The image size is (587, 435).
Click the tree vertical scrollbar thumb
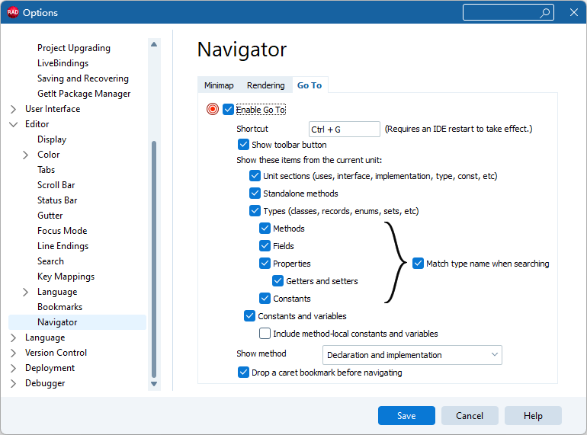(x=154, y=259)
